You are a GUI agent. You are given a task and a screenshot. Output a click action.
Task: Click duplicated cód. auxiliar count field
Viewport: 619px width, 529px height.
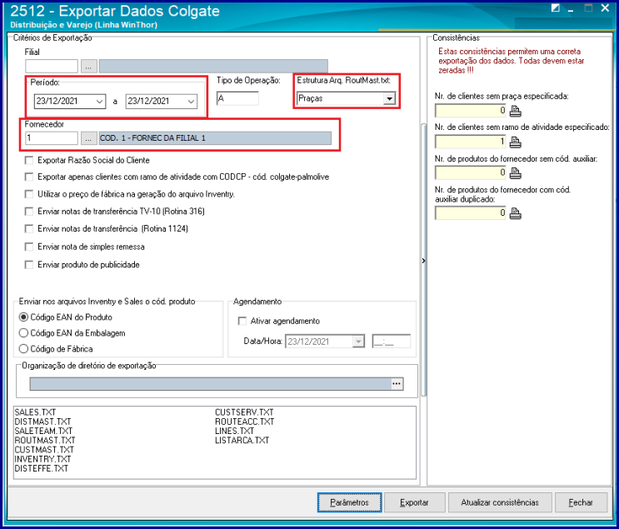(x=470, y=213)
